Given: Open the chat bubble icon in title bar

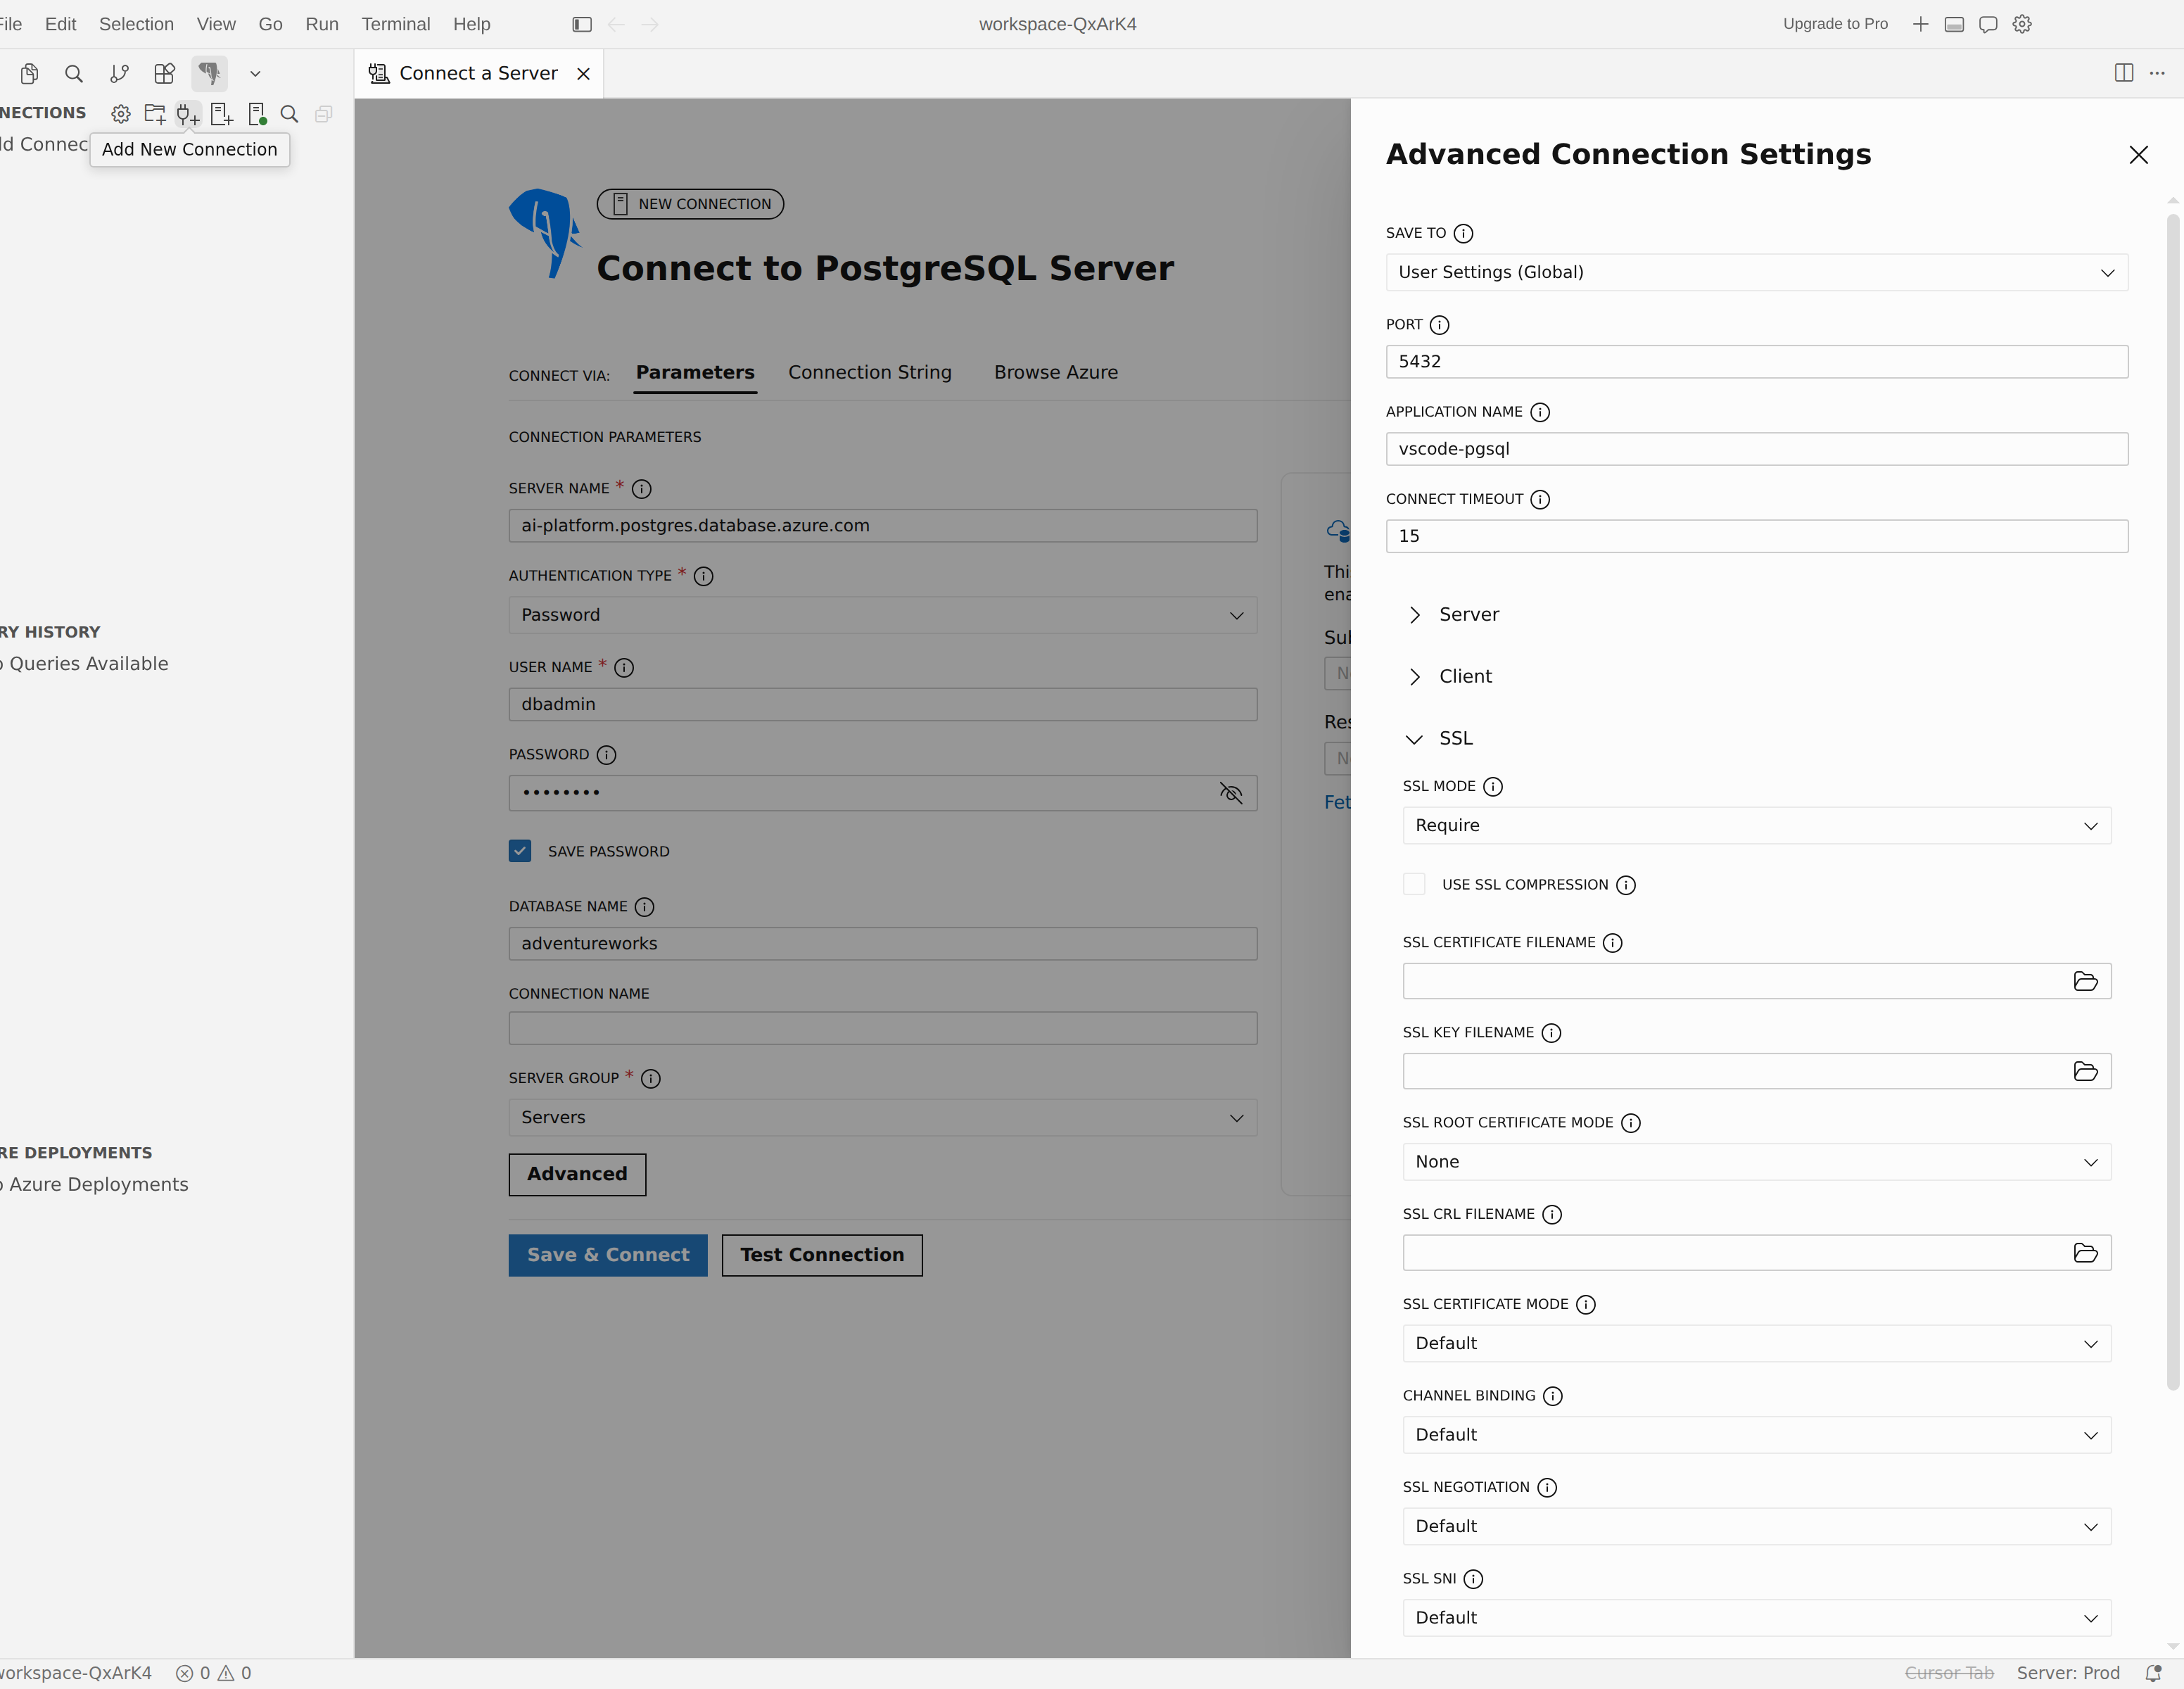Looking at the screenshot, I should 1988,24.
